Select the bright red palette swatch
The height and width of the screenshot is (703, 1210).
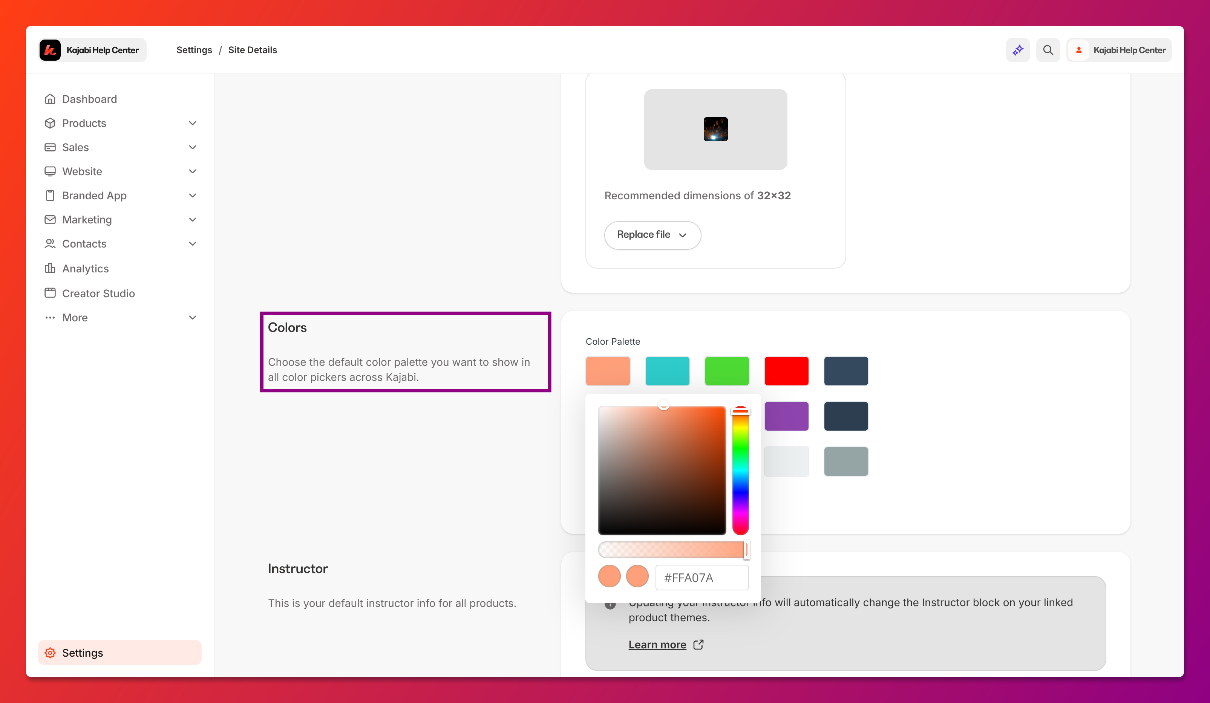[x=786, y=371]
